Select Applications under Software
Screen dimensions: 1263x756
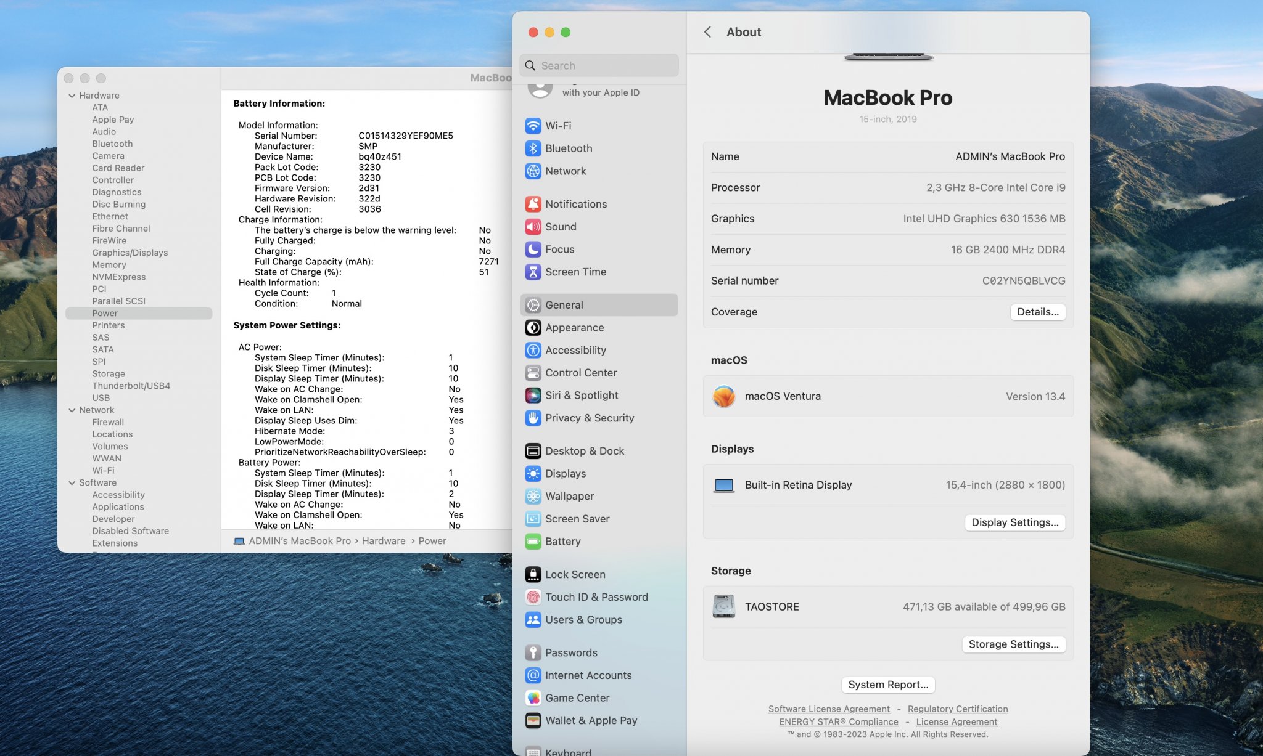click(118, 507)
